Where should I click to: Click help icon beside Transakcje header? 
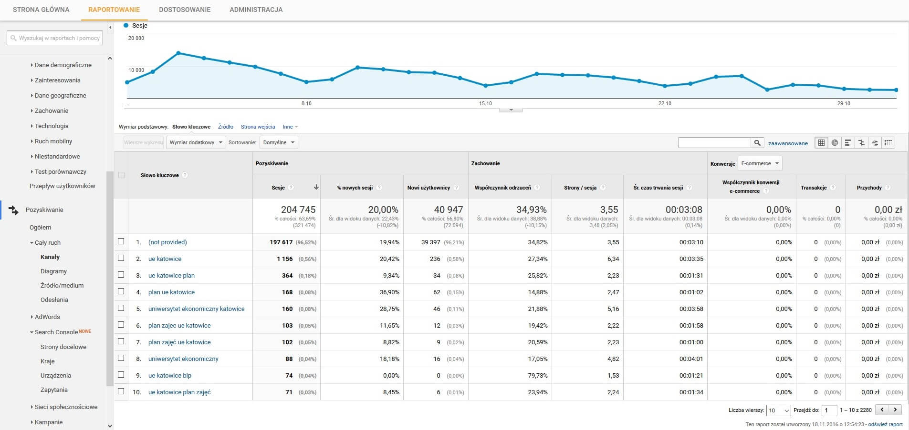click(x=833, y=188)
